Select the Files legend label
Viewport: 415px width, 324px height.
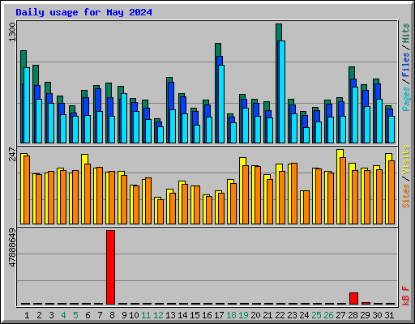coord(406,65)
